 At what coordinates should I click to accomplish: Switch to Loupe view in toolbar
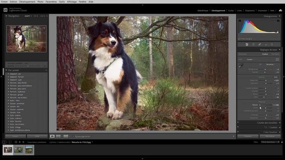[x=52, y=136]
